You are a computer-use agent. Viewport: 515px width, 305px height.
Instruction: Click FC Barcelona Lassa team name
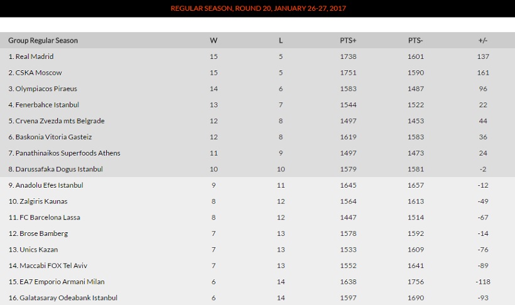pyautogui.click(x=48, y=217)
